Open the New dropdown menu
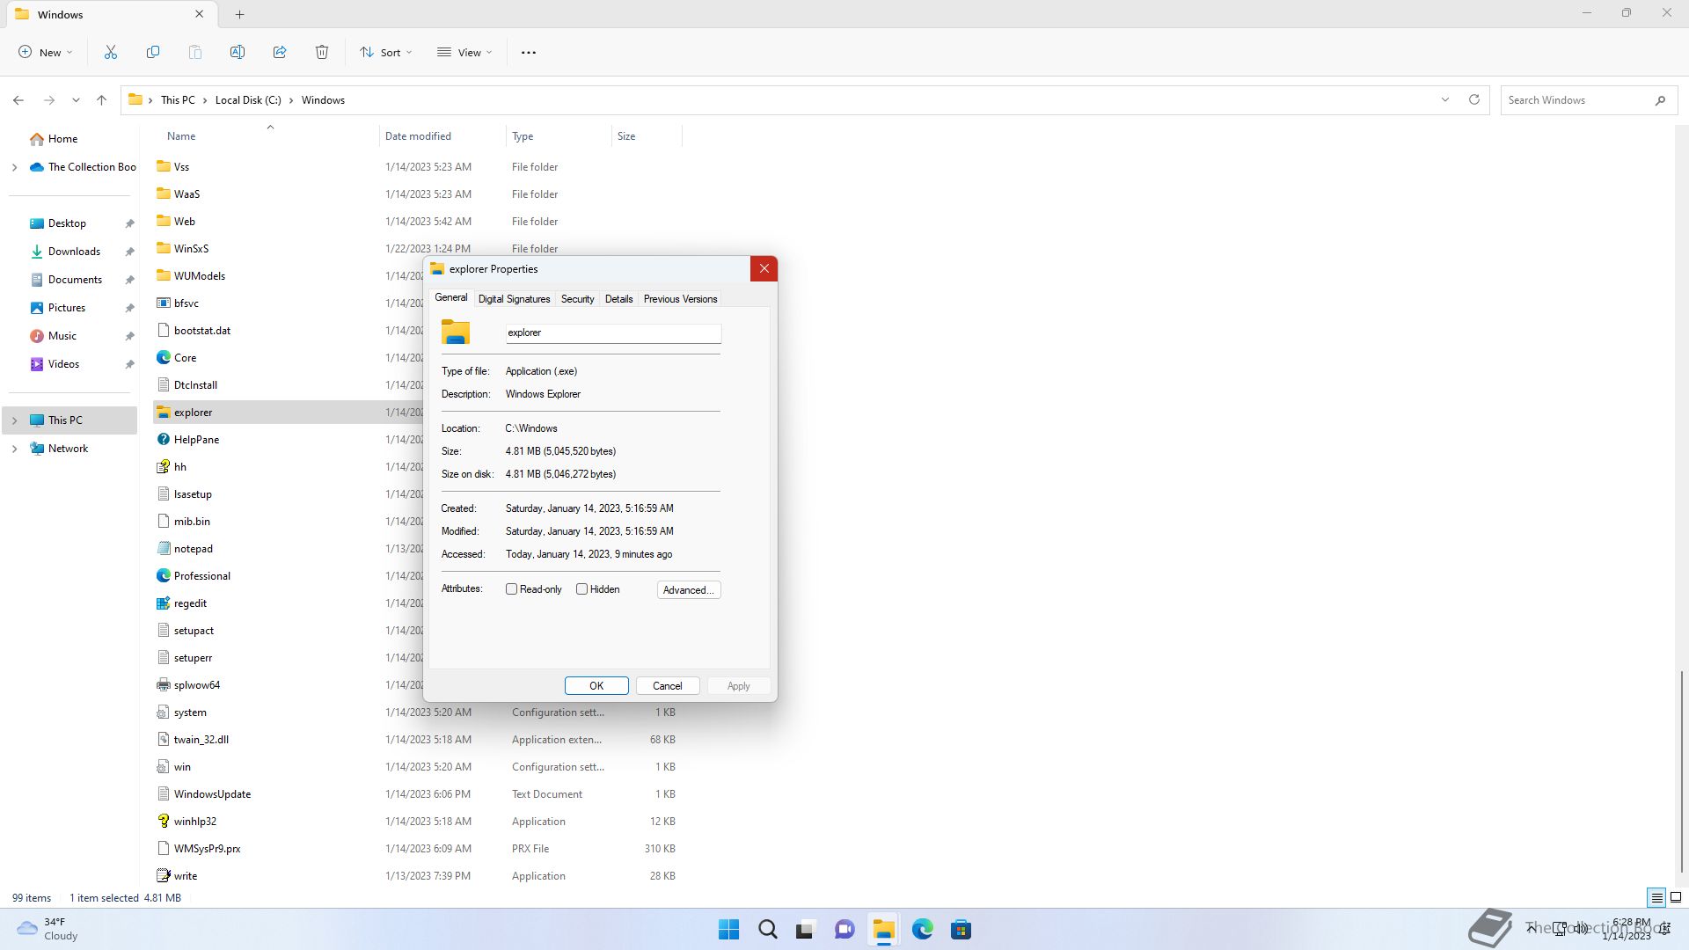The width and height of the screenshot is (1689, 950). pos(46,53)
